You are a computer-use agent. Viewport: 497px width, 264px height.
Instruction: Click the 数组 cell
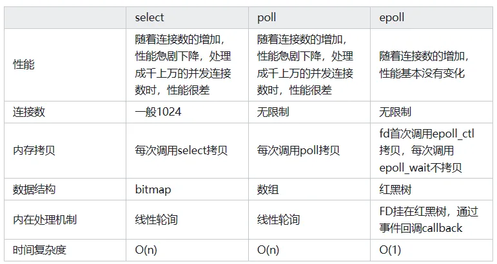point(268,189)
